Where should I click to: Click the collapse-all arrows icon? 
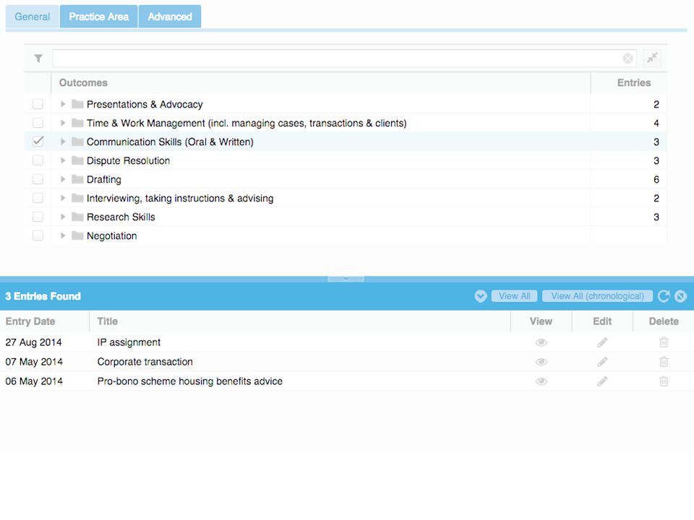tap(652, 58)
